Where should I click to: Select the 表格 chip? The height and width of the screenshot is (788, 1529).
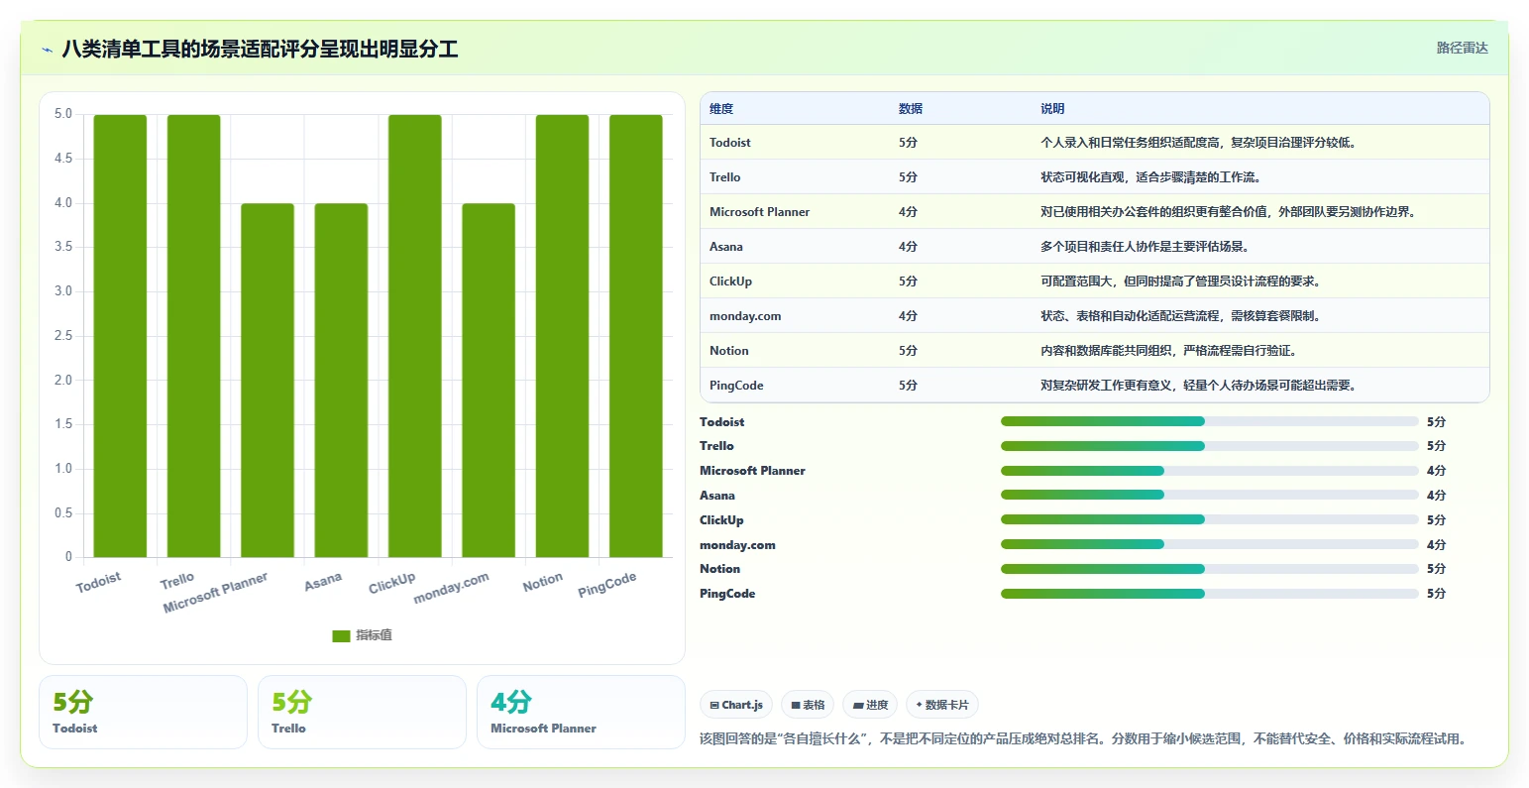(808, 705)
